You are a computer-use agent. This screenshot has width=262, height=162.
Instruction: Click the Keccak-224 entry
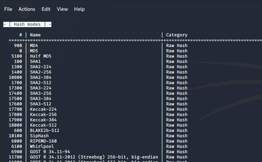[x=43, y=109]
